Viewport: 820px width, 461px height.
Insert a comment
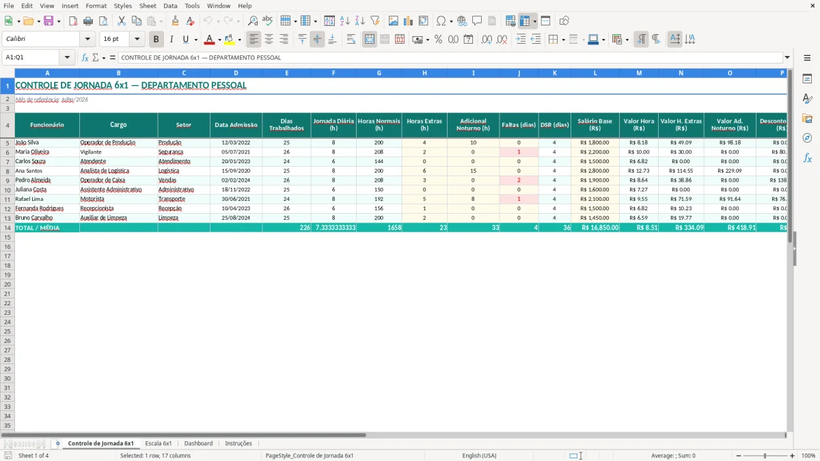[x=477, y=21]
